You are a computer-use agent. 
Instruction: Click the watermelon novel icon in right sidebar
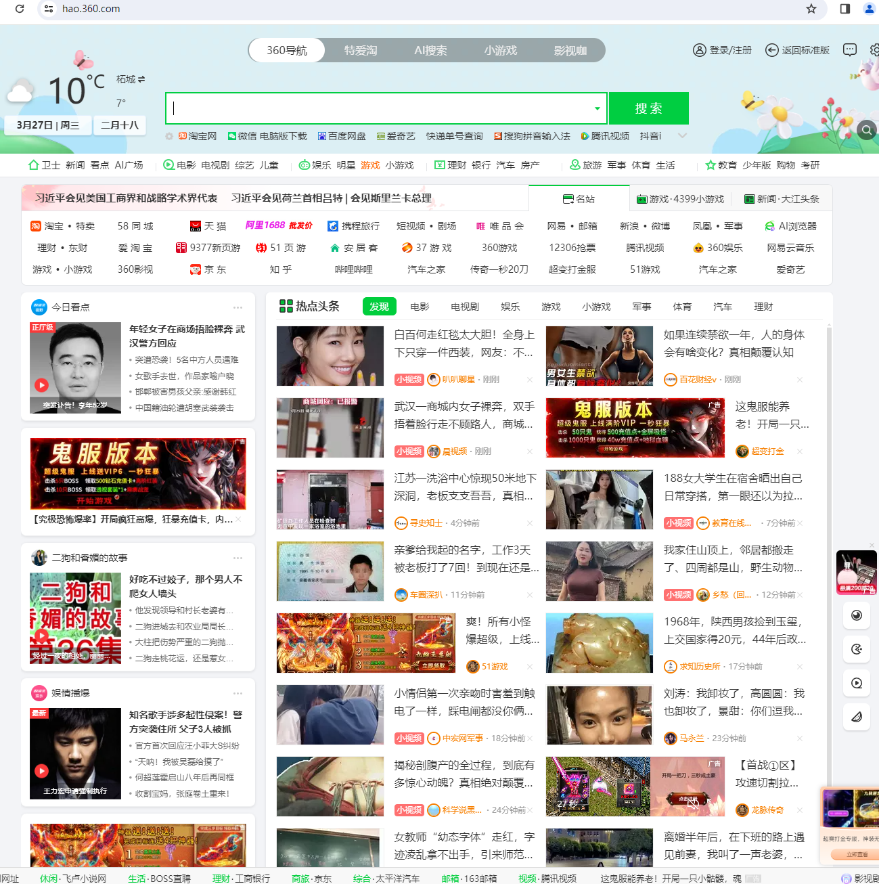click(856, 717)
